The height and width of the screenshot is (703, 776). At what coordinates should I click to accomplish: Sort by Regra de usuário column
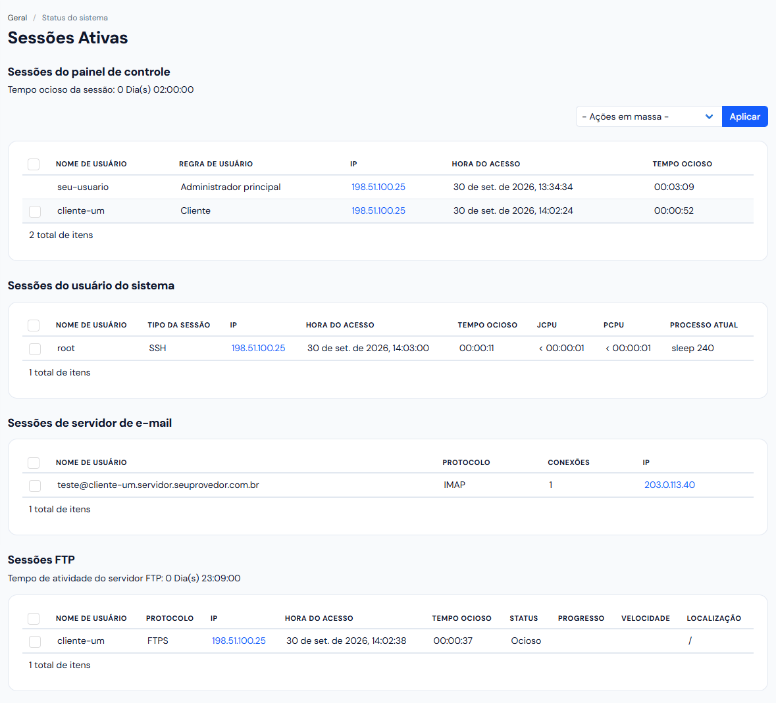(x=216, y=164)
